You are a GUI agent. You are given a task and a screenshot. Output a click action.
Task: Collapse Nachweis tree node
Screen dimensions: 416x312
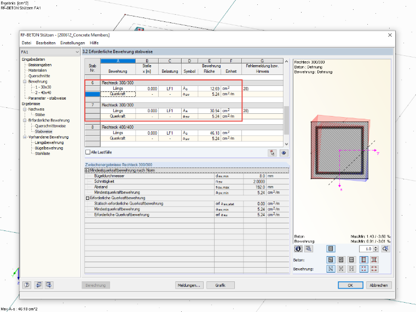click(x=25, y=109)
